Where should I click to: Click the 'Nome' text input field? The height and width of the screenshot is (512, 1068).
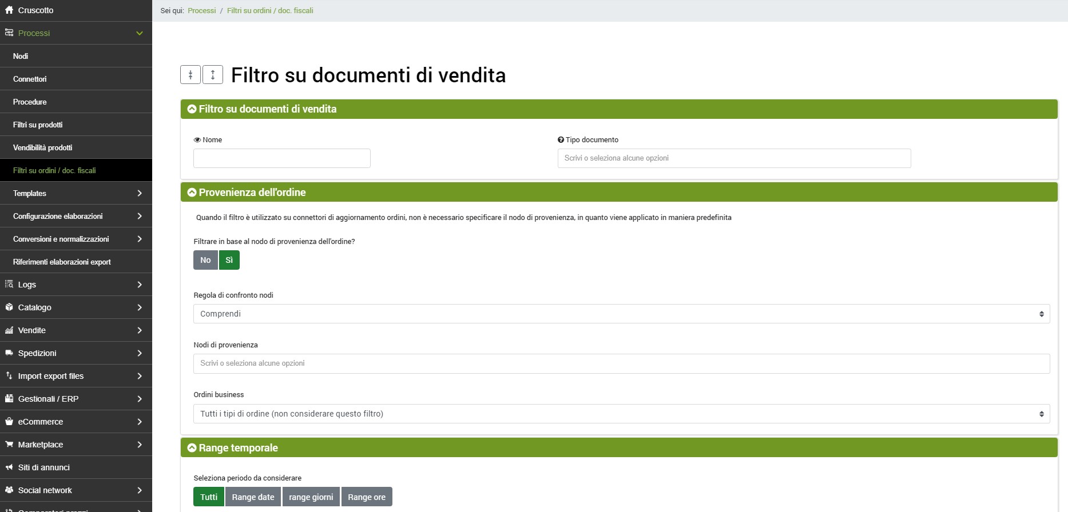coord(282,158)
